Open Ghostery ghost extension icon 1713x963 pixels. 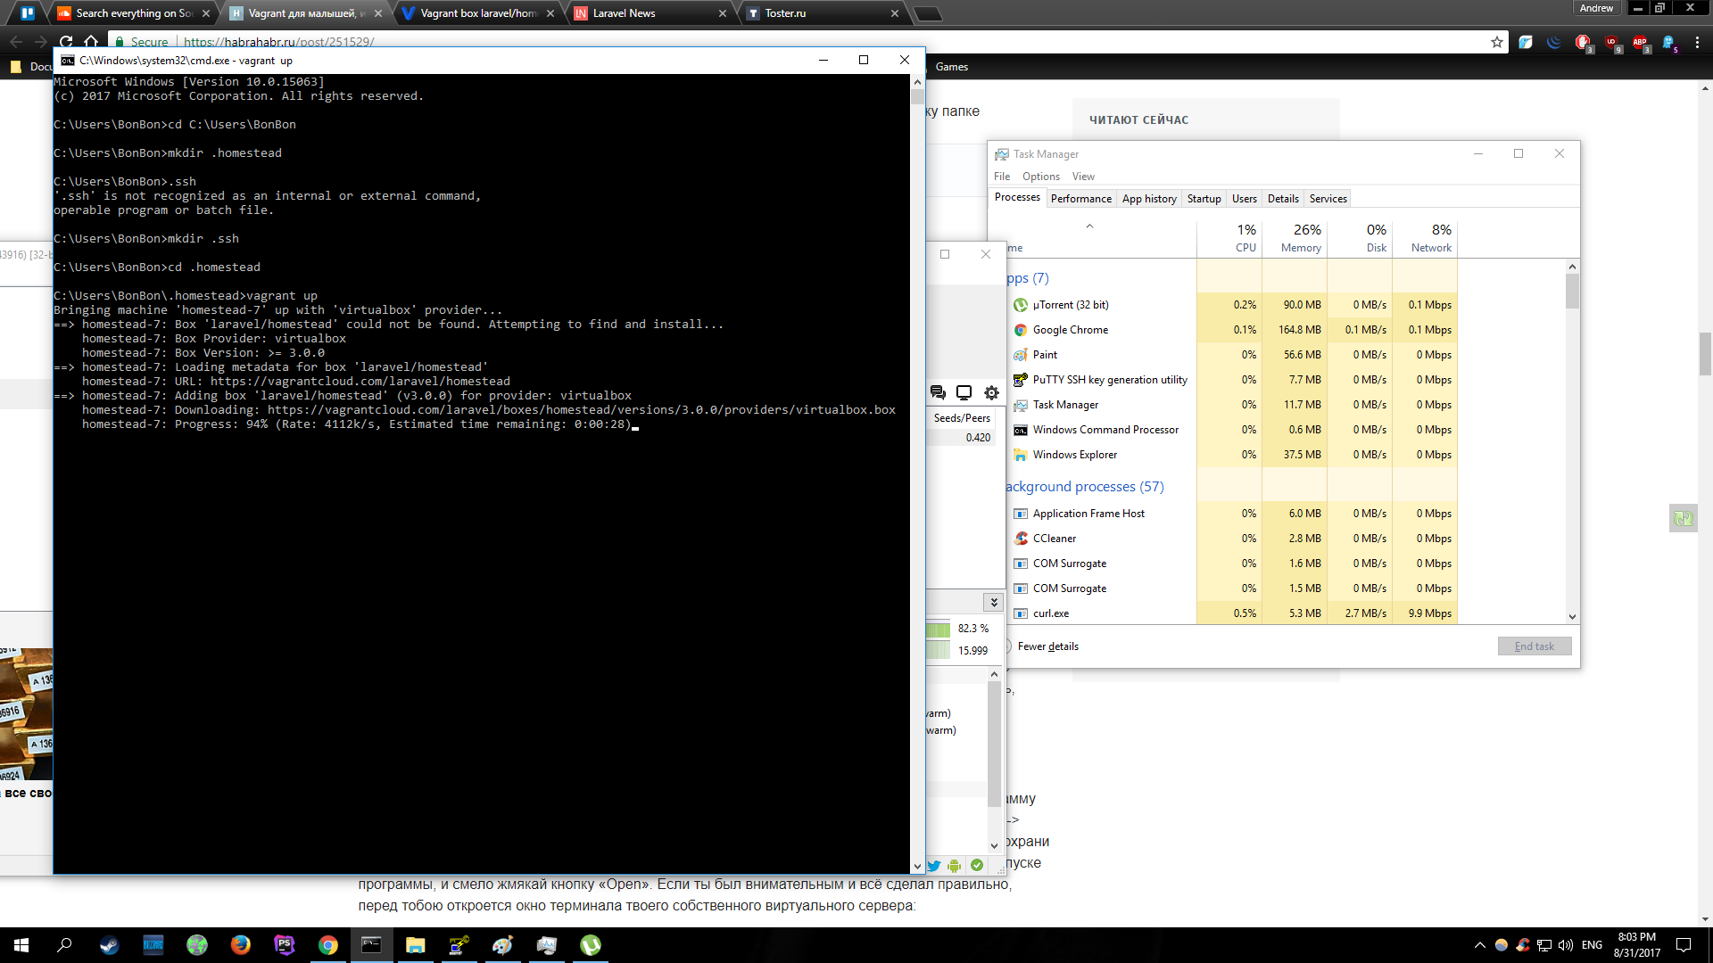[x=1668, y=42]
